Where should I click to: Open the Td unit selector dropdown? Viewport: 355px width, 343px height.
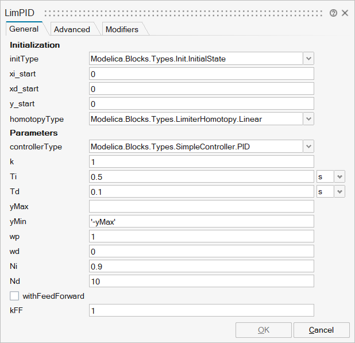pyautogui.click(x=339, y=191)
